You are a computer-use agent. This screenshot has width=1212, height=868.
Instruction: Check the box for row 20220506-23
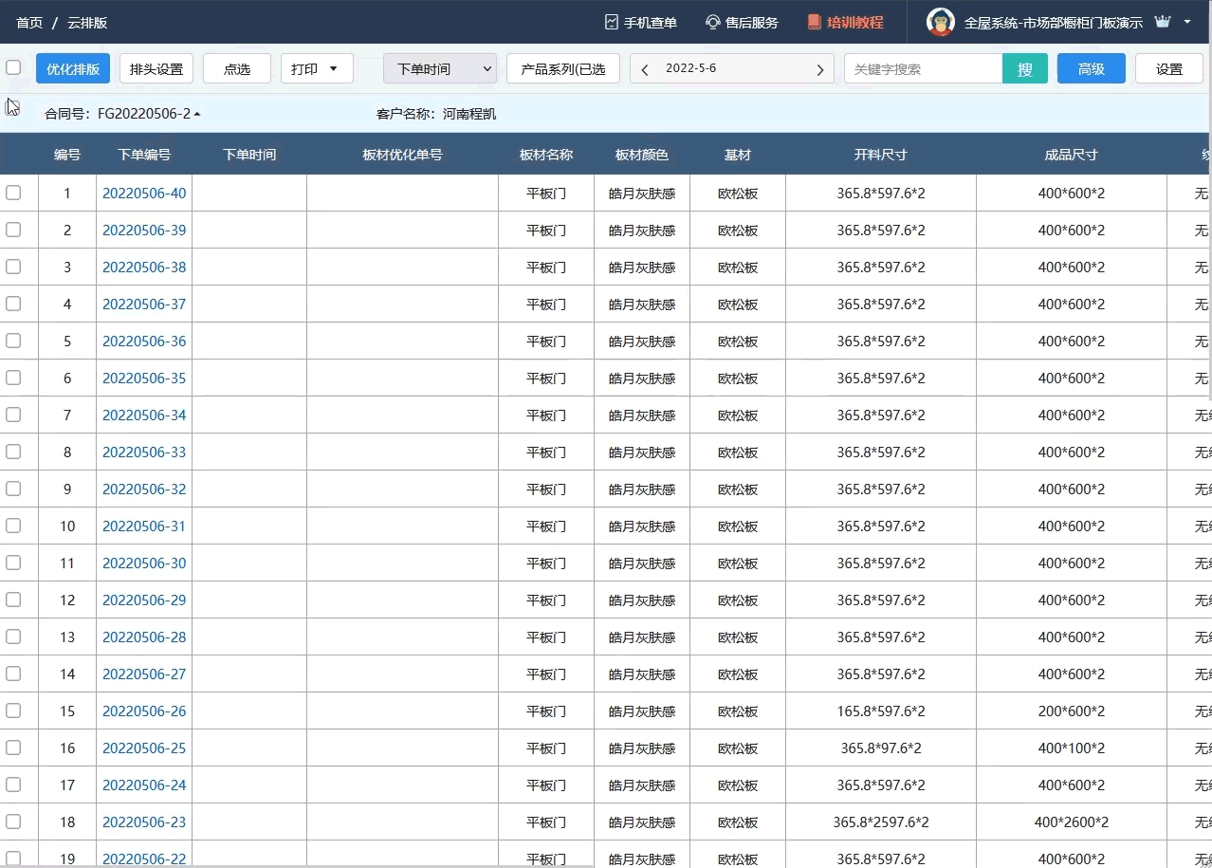coord(13,822)
